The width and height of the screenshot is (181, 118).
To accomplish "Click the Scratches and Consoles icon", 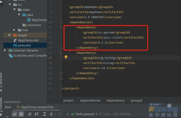I will pos(11,56).
